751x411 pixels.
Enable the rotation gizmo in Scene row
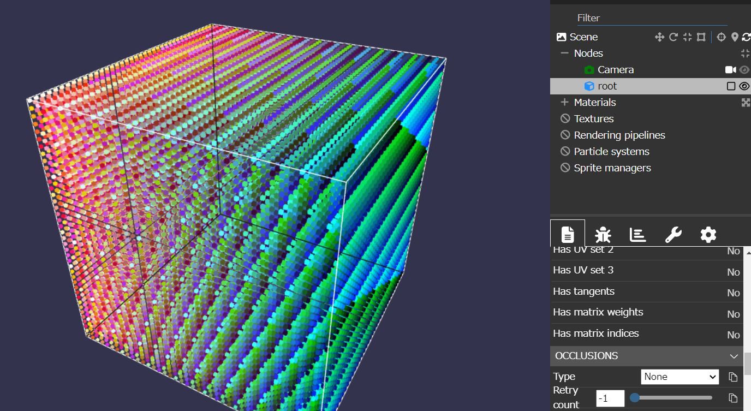pyautogui.click(x=673, y=37)
